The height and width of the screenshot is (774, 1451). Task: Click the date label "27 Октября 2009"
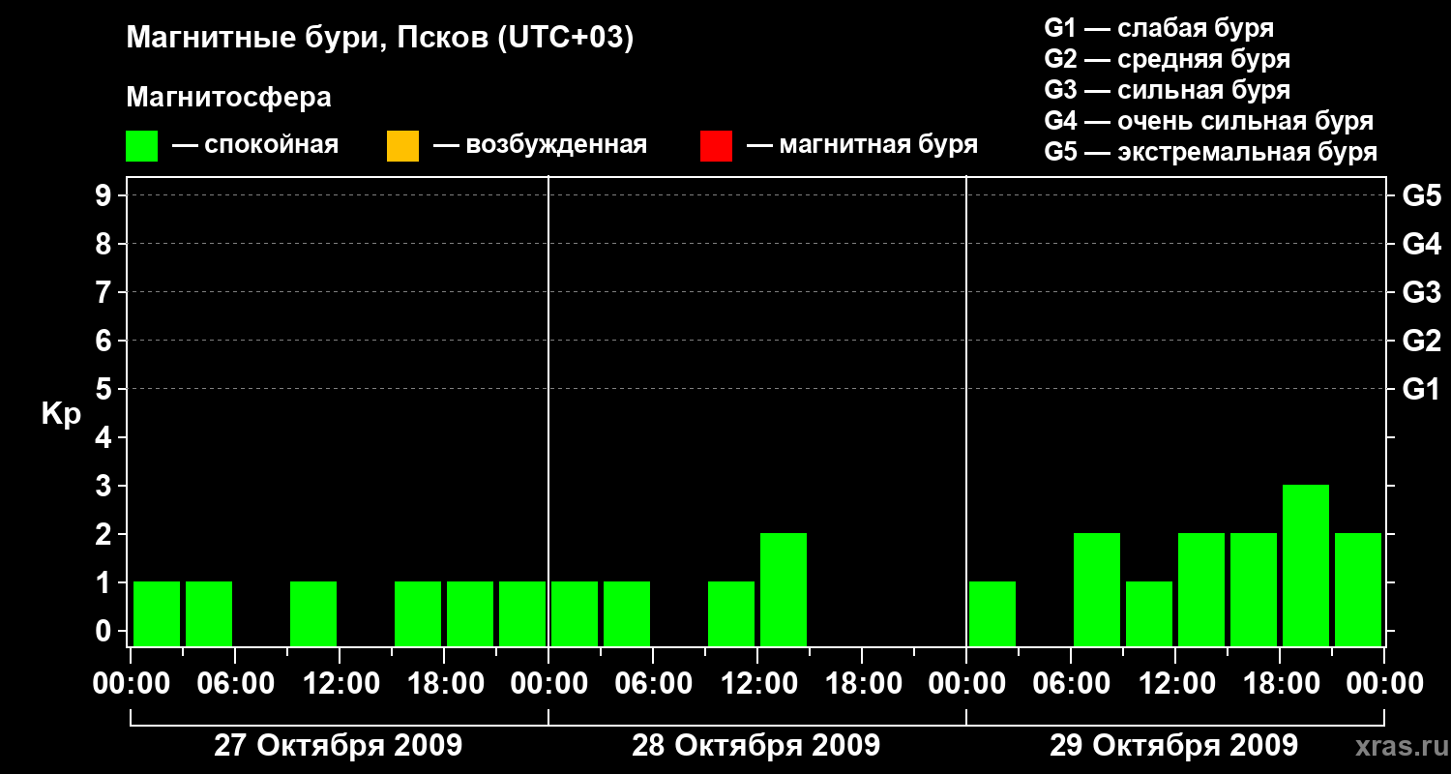[338, 746]
